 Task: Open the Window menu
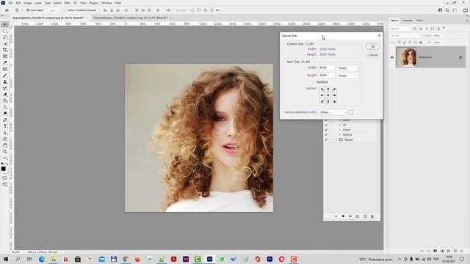[x=106, y=3]
